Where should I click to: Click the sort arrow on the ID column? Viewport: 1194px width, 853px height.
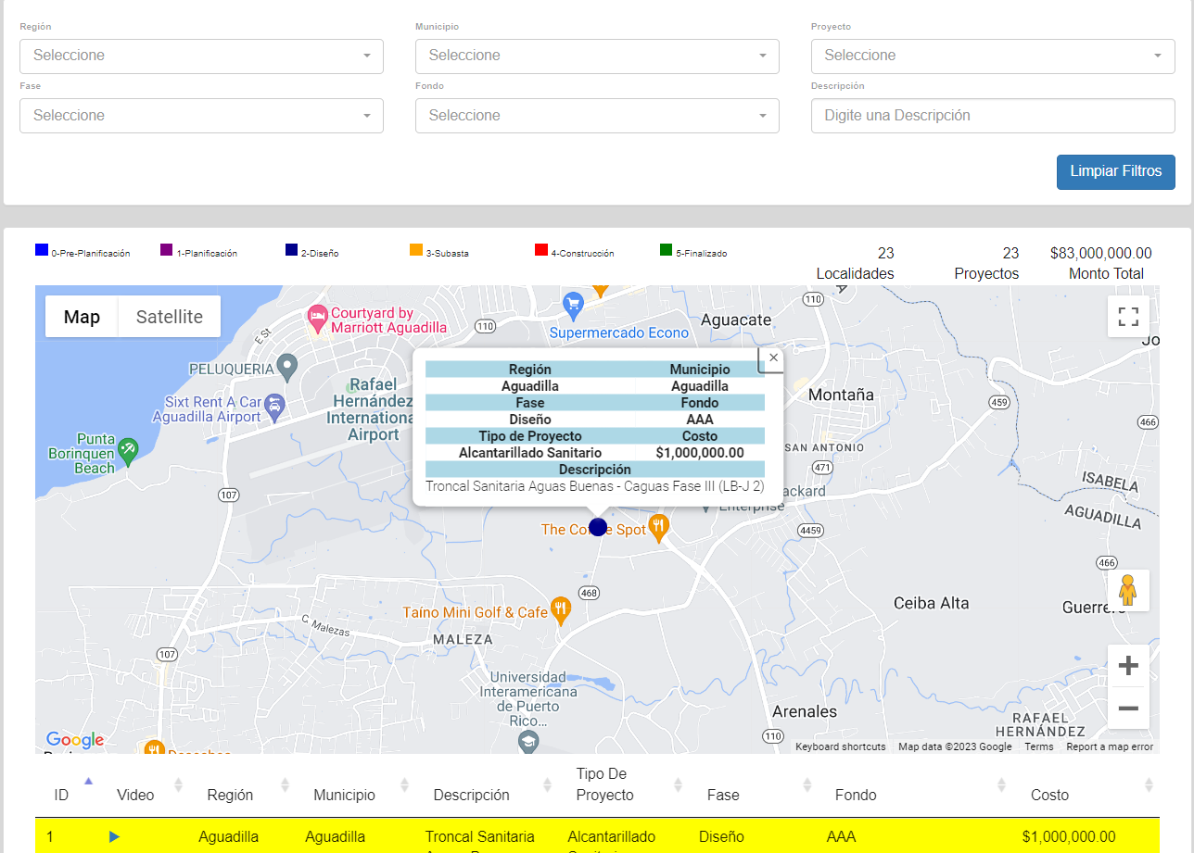[89, 781]
